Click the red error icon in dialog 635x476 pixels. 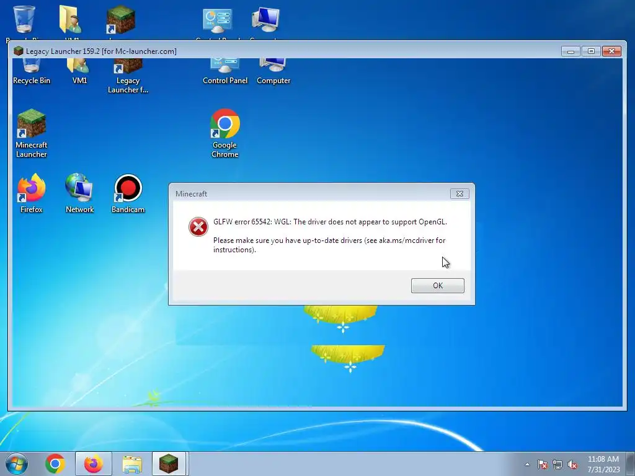coord(198,227)
